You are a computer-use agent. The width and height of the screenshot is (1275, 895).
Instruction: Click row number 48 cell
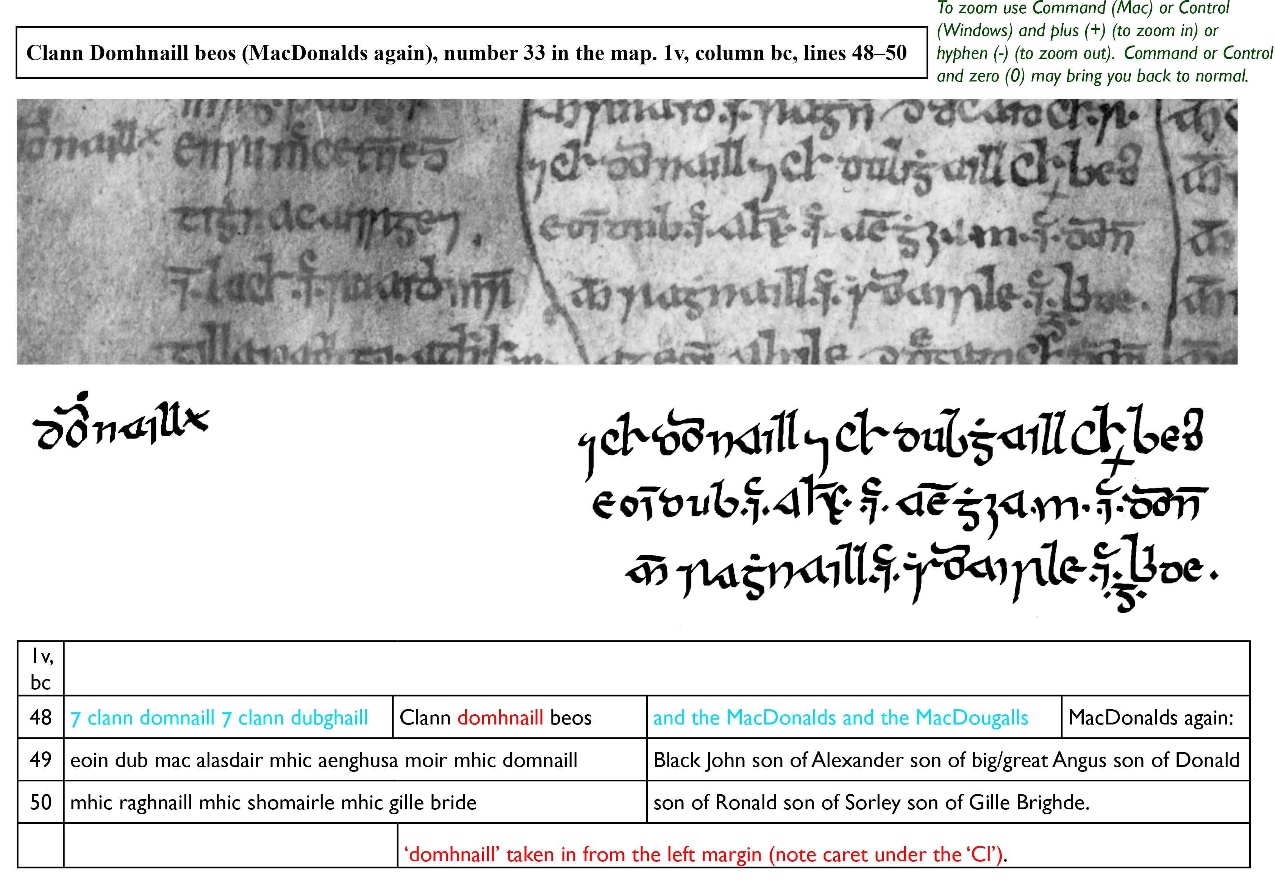point(41,717)
